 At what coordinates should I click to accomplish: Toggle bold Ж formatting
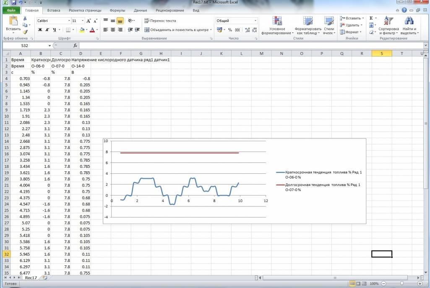40,30
